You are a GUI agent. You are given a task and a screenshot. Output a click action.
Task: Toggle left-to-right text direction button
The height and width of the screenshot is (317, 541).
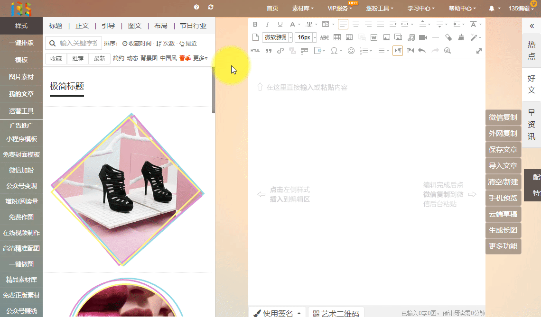398,51
